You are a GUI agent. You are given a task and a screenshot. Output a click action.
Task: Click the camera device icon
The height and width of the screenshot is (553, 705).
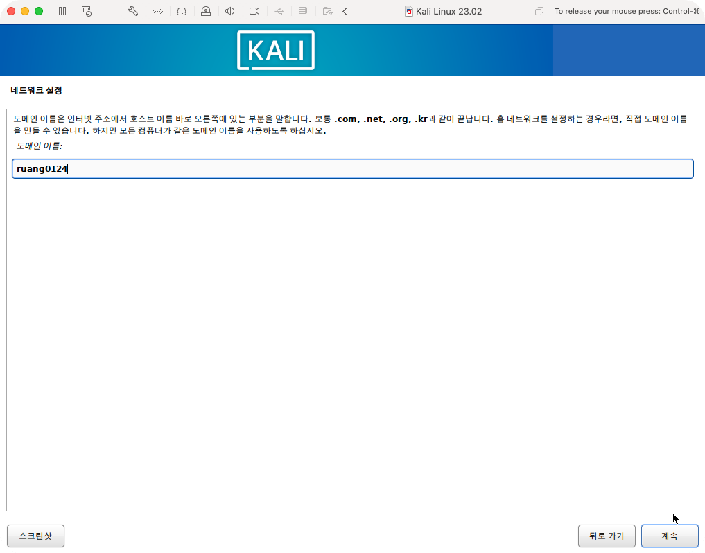[x=254, y=11]
